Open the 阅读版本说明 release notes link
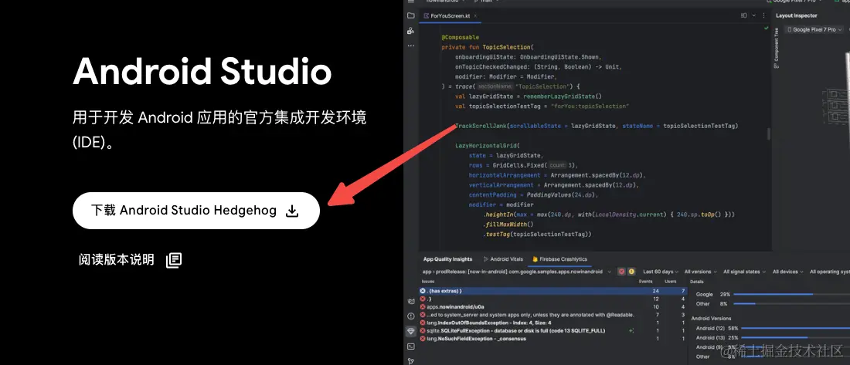This screenshot has width=850, height=365. point(130,260)
